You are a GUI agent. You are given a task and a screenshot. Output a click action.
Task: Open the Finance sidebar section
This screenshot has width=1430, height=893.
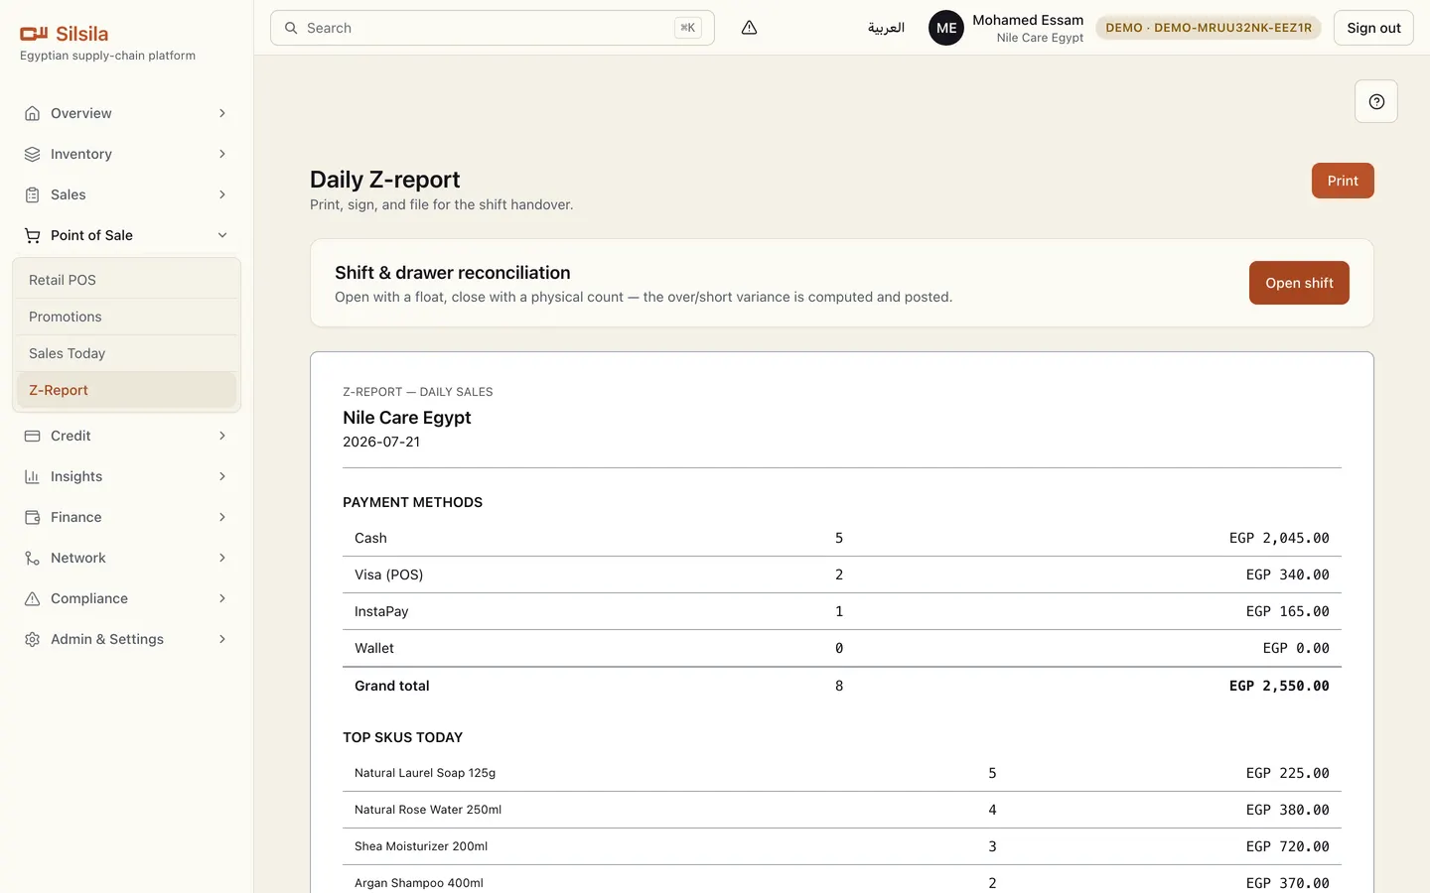pyautogui.click(x=126, y=517)
